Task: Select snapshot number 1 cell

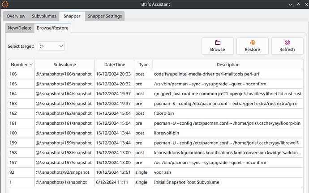Action: [x=21, y=182]
